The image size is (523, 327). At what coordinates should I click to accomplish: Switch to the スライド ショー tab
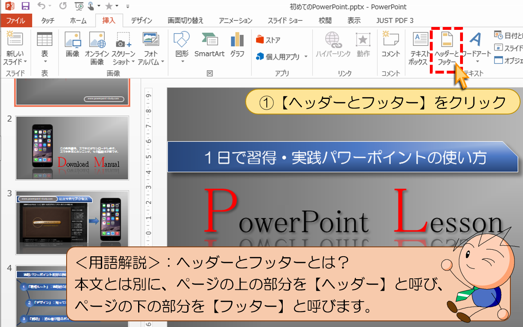coord(285,20)
